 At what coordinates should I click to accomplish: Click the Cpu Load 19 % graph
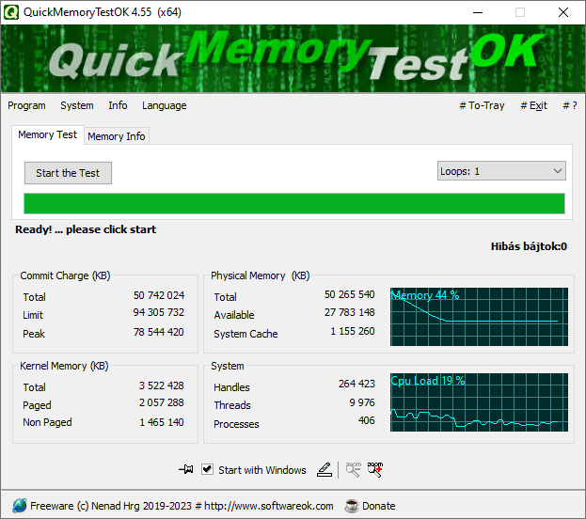pos(479,402)
